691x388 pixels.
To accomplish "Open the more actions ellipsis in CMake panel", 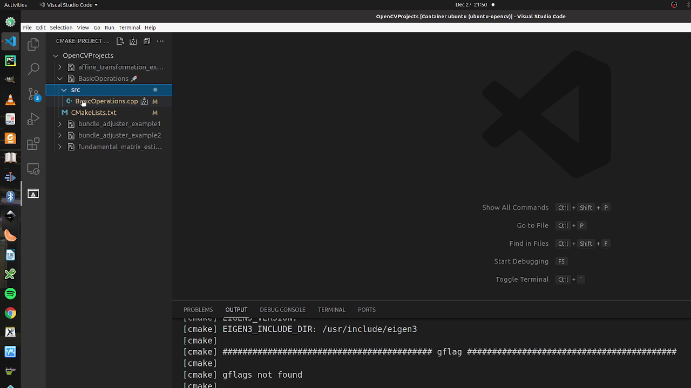I will (x=160, y=41).
